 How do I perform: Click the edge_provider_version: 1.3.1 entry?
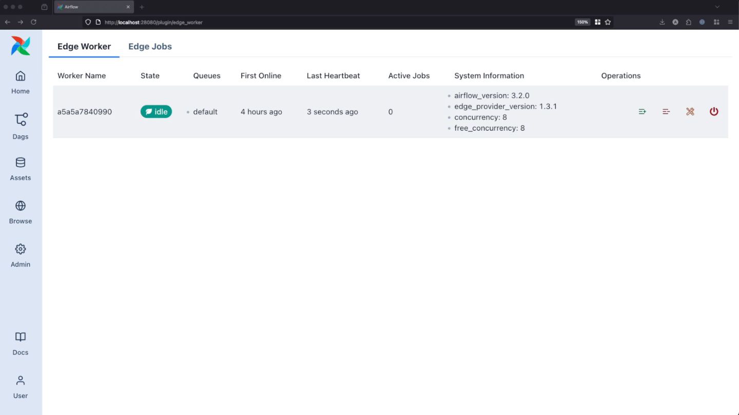click(505, 107)
